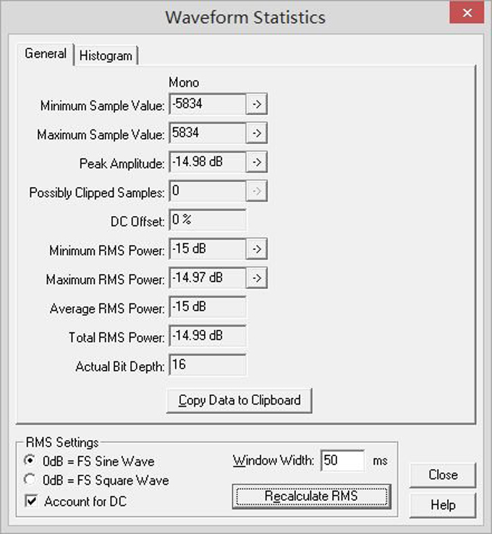
Task: Click arrow button next to Minimum Sample Value
Action: pos(257,105)
